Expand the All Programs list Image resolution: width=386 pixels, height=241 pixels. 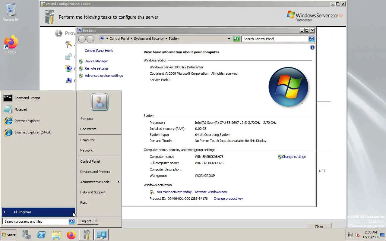click(38, 212)
